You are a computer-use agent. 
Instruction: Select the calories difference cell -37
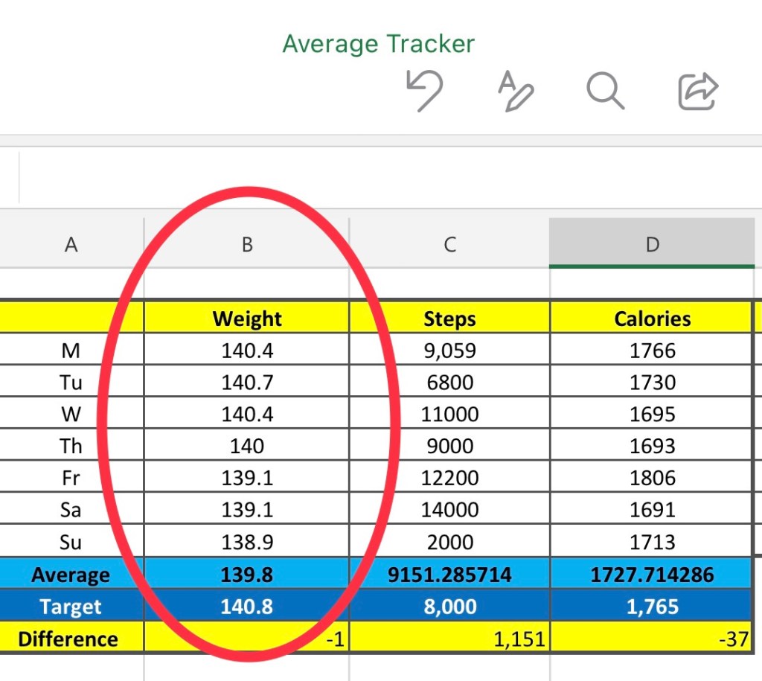(x=652, y=638)
